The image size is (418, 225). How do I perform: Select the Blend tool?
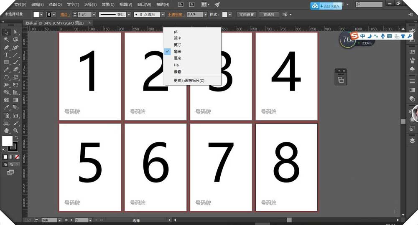pos(15,108)
